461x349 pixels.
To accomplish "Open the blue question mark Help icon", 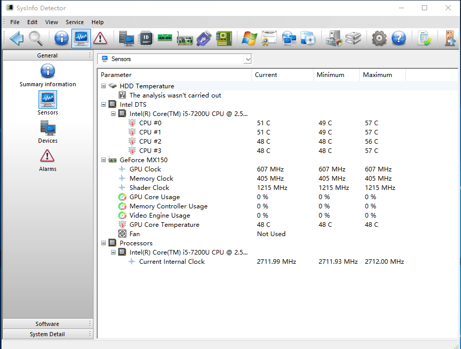I will point(399,38).
